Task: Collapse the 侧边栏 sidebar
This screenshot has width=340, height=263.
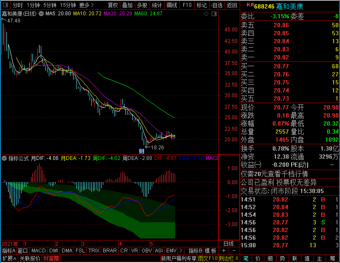Action: tap(229, 258)
